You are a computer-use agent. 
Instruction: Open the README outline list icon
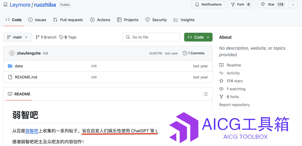tap(206, 94)
